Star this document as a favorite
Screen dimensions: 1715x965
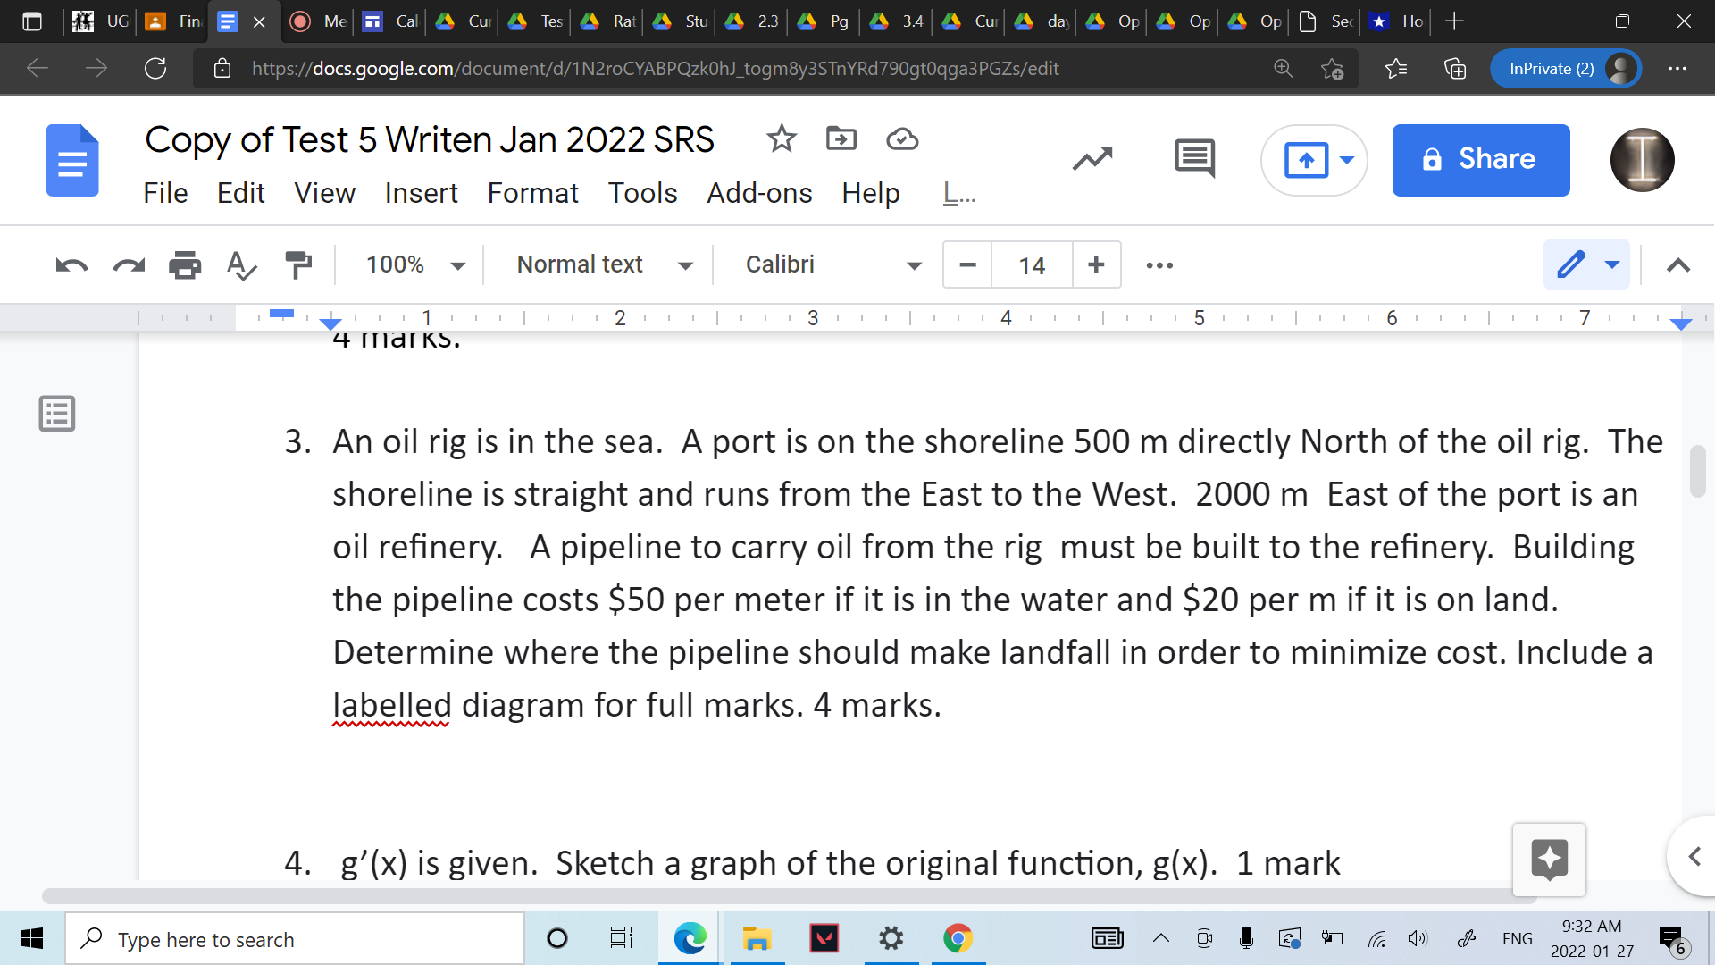click(x=781, y=138)
